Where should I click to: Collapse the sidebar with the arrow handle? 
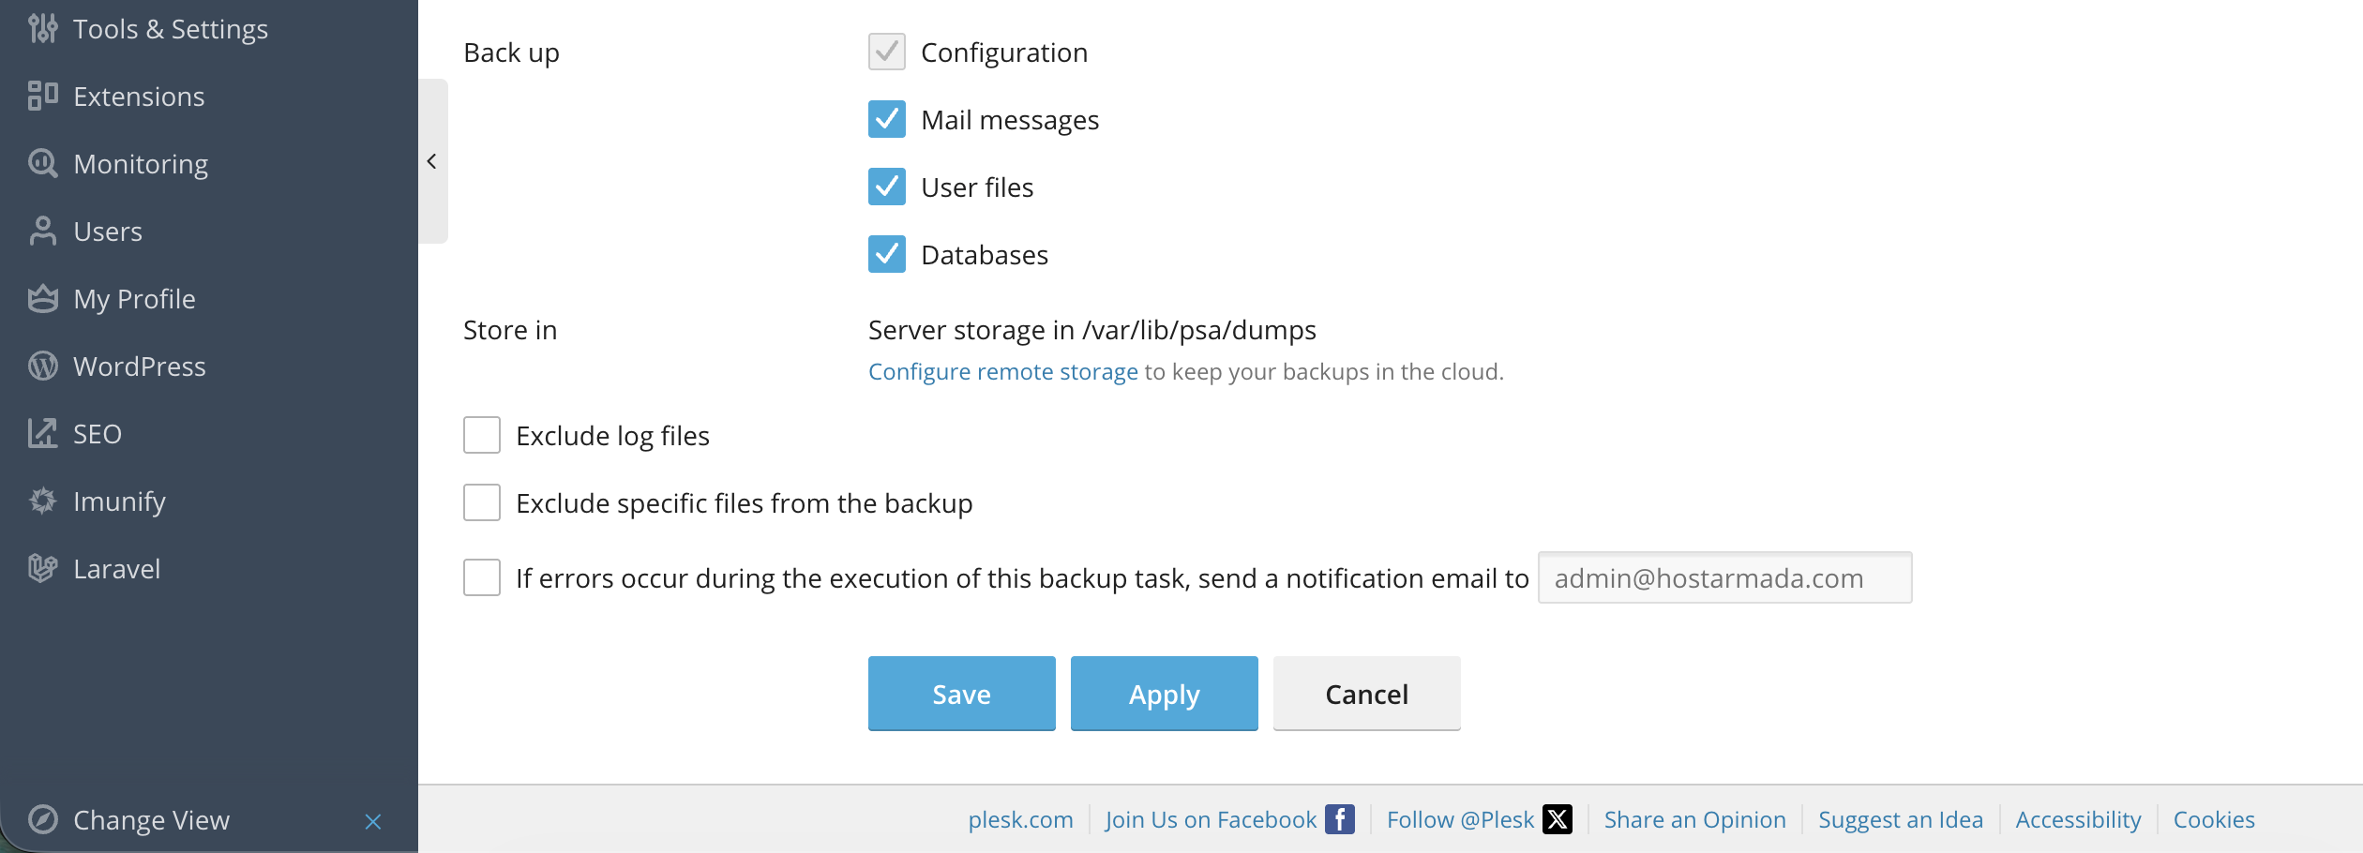432,161
